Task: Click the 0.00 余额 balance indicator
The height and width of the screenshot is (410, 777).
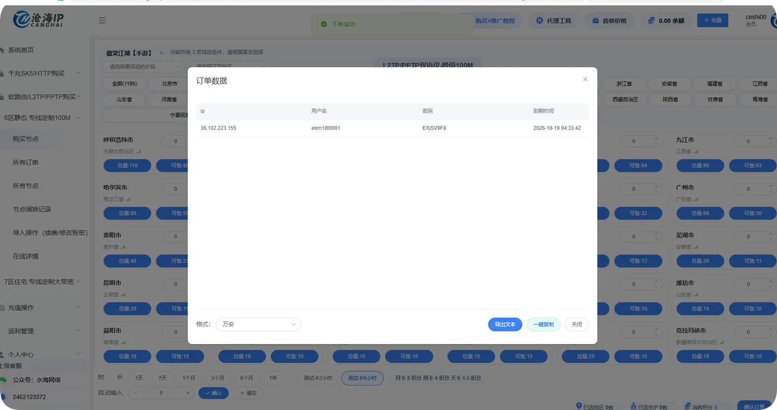Action: [665, 20]
